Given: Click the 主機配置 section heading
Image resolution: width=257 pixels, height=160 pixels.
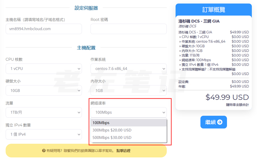Looking at the screenshot, I should [x=86, y=48].
